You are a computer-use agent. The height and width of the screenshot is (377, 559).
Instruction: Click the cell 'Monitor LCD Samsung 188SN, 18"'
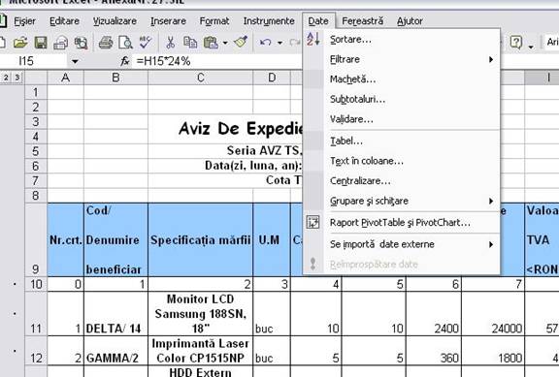click(x=200, y=314)
